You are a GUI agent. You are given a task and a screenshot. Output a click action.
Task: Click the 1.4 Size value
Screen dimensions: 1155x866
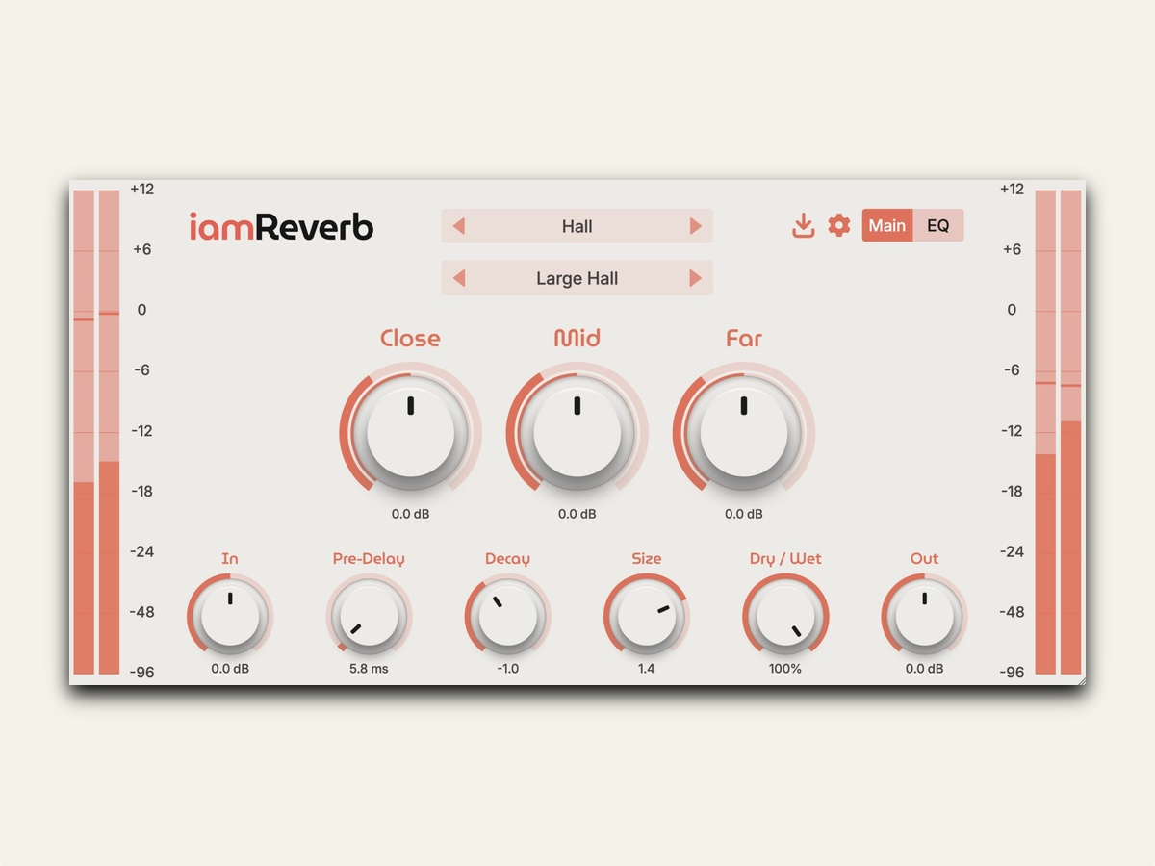pyautogui.click(x=646, y=669)
